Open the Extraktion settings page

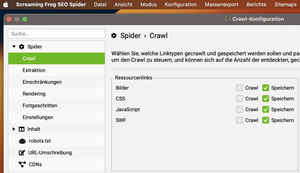point(34,70)
